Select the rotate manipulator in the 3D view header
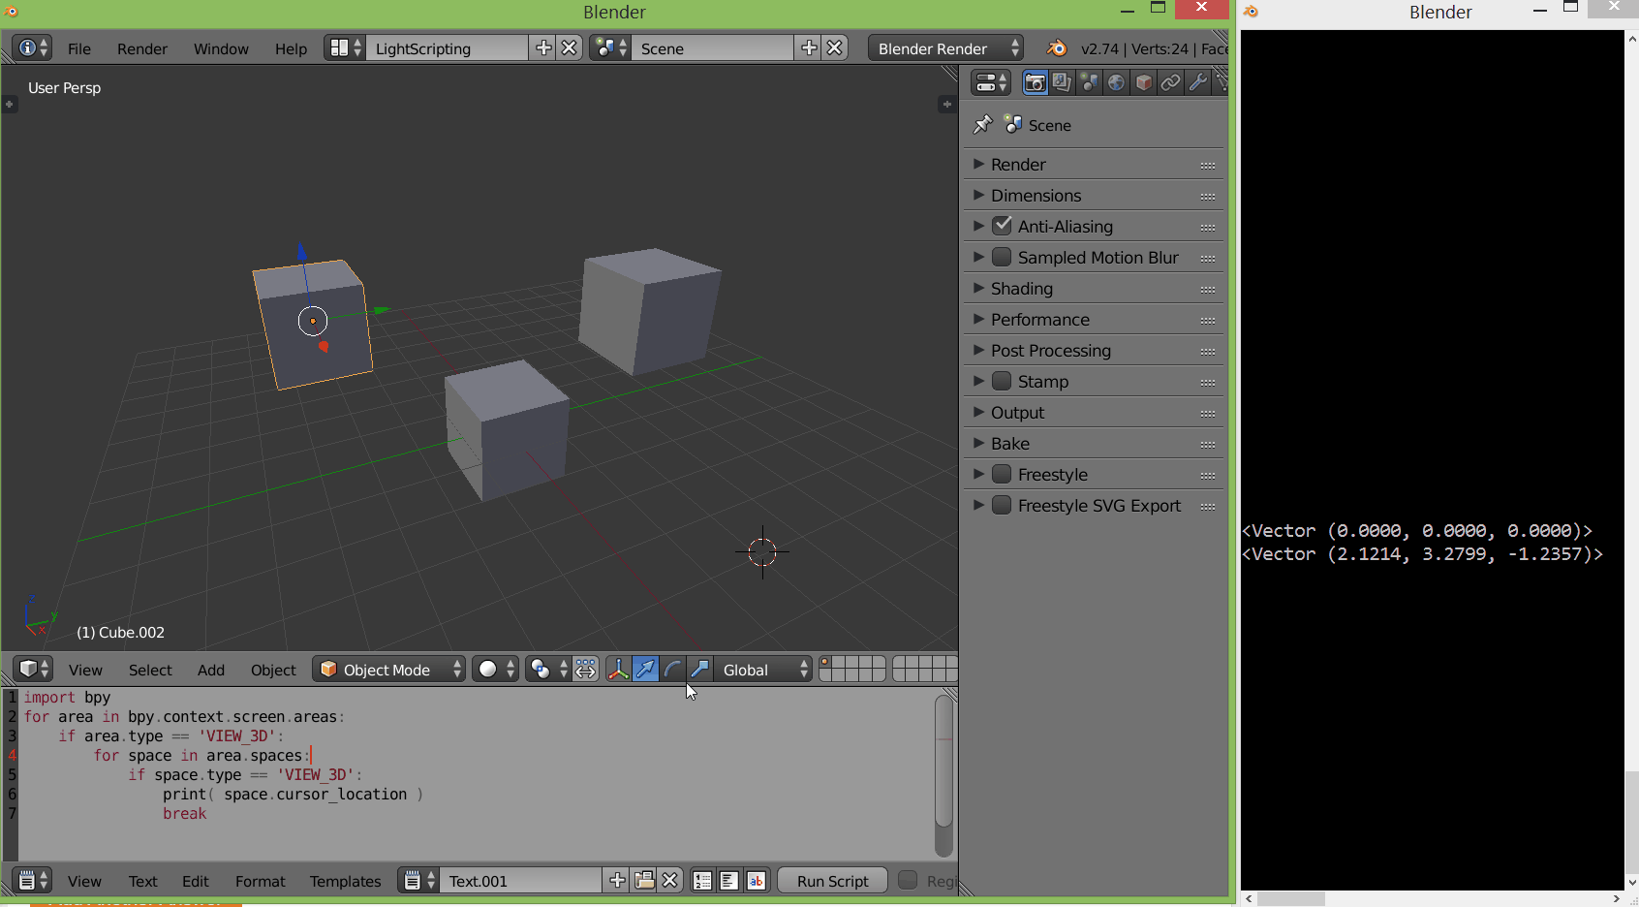 click(x=672, y=669)
